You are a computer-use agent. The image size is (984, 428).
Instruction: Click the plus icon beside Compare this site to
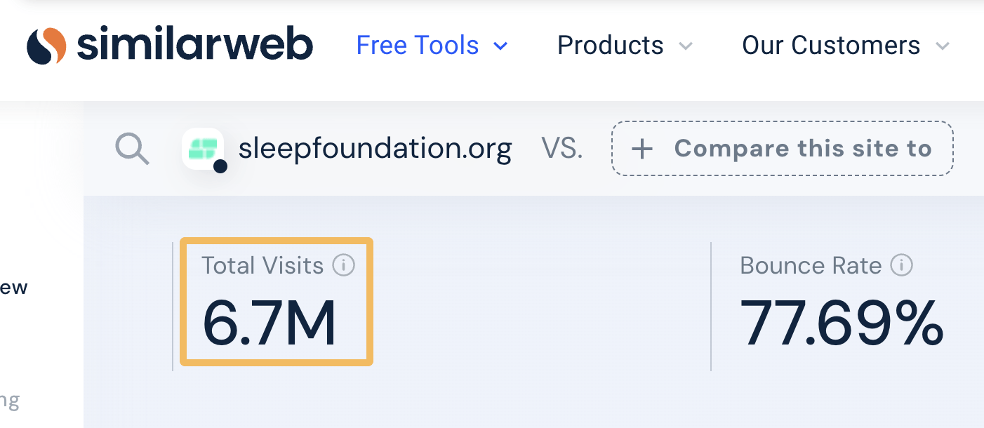pyautogui.click(x=641, y=148)
